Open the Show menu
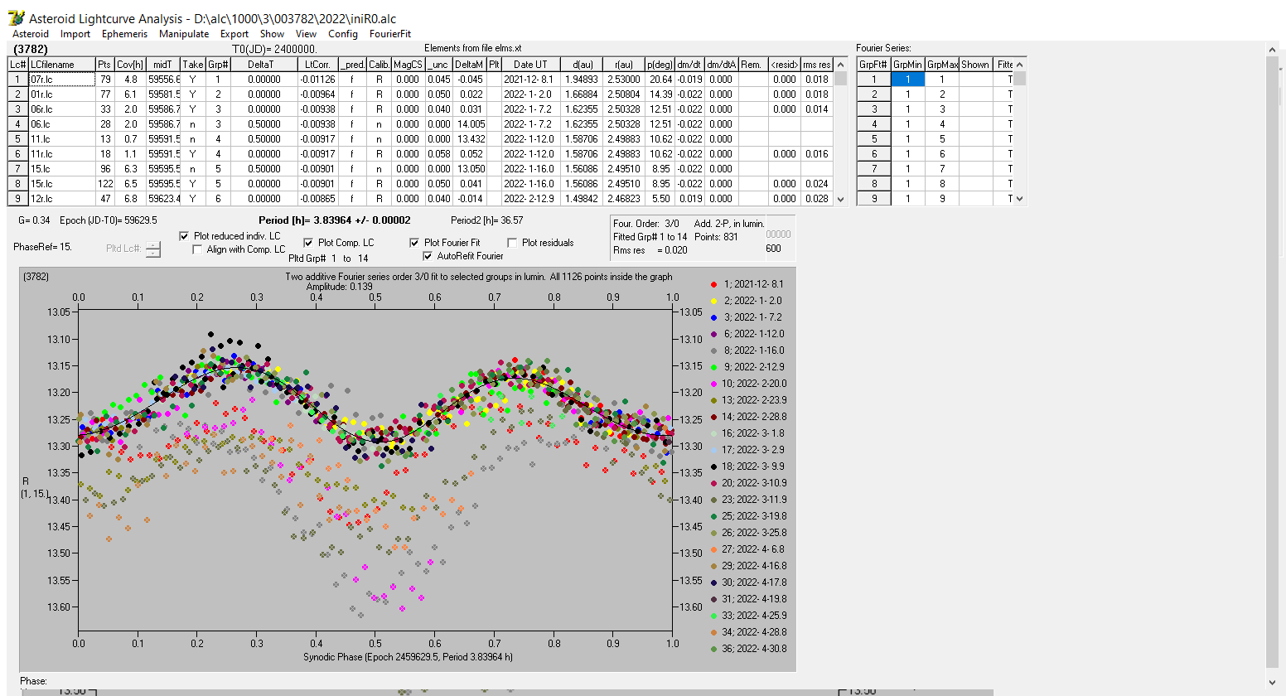Viewport: 1286px width, 696px height. pyautogui.click(x=272, y=34)
